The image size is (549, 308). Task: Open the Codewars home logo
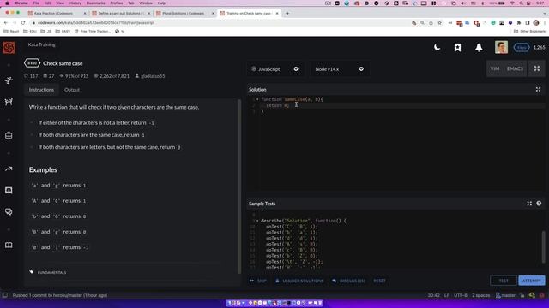[9, 48]
